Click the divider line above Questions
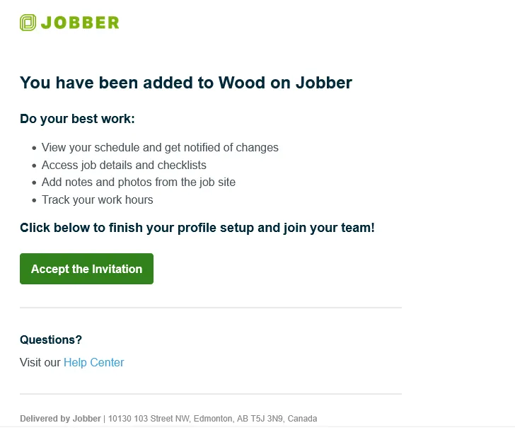The height and width of the screenshot is (435, 515). point(210,308)
